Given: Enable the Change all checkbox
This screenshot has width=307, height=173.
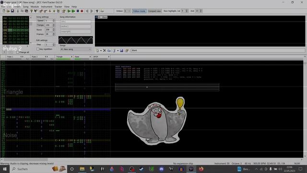Looking at the screenshot, I should 18,52.
